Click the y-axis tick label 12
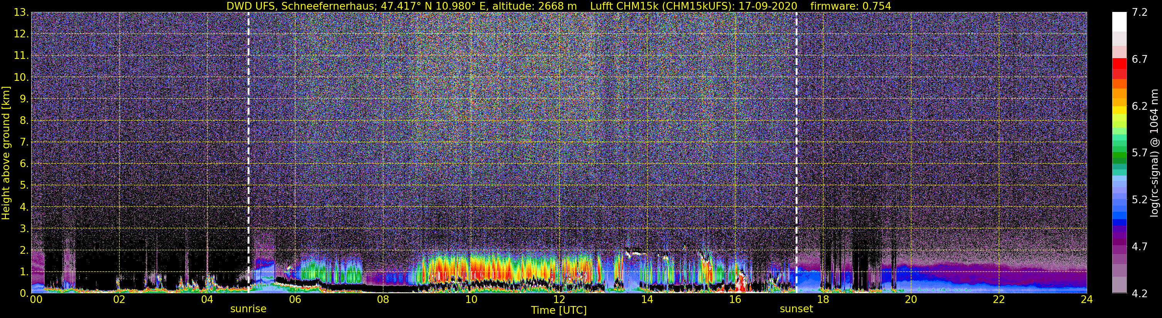The width and height of the screenshot is (1162, 318). pyautogui.click(x=21, y=34)
